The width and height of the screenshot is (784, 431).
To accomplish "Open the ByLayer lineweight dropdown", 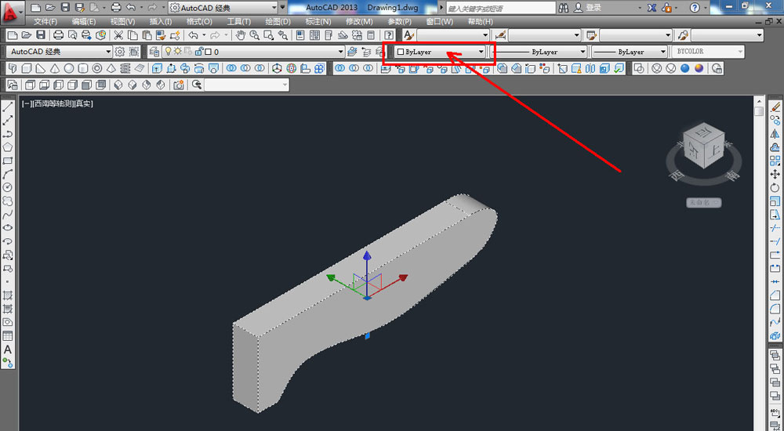I will pos(629,52).
